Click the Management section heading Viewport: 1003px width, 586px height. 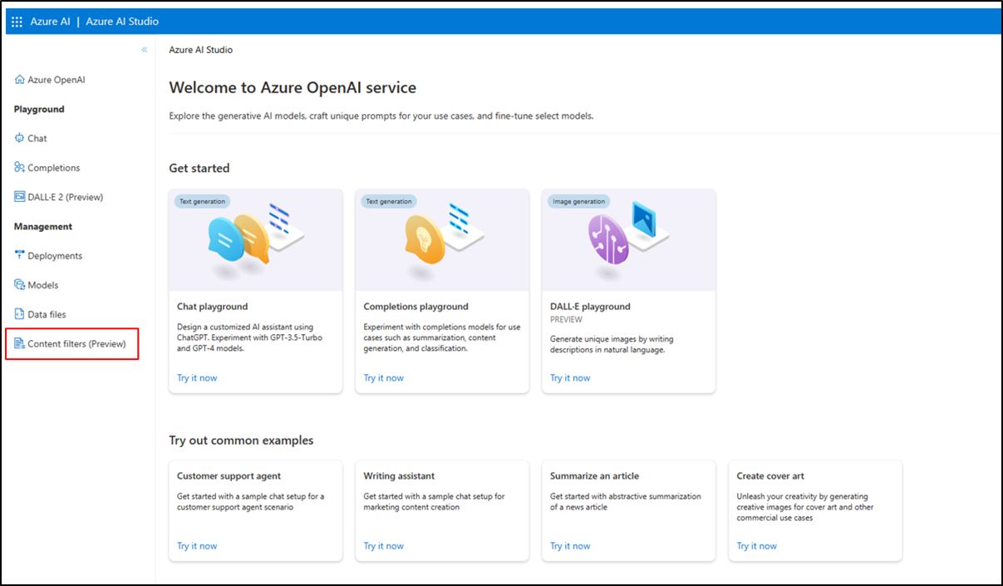(43, 227)
